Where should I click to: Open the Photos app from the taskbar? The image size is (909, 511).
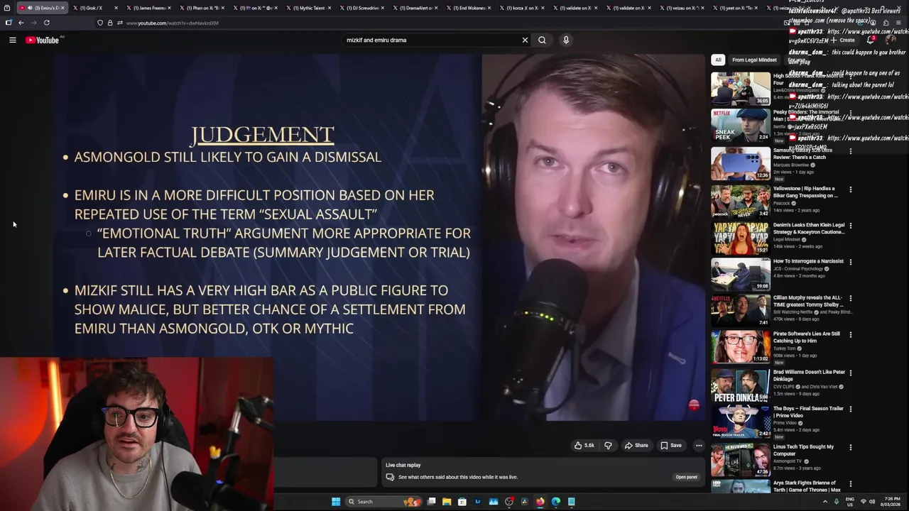[494, 502]
